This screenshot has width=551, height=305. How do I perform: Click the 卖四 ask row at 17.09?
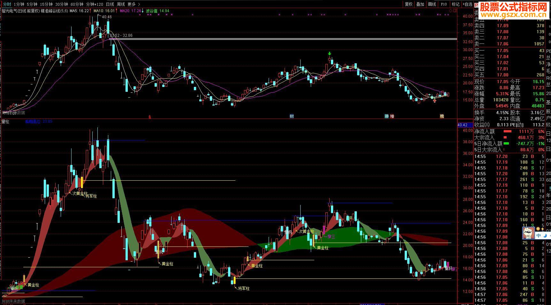tap(509, 26)
